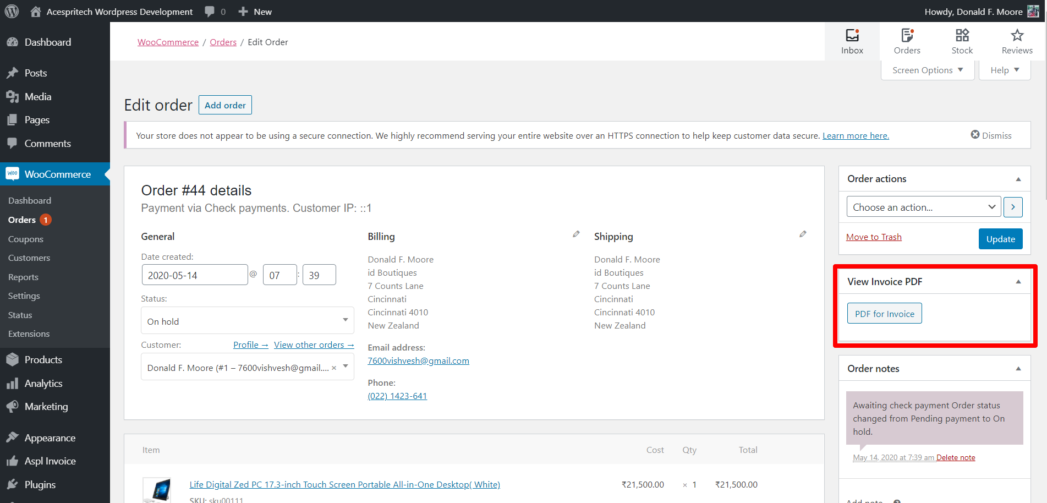The height and width of the screenshot is (503, 1047).
Task: Click the Aspl Invoice thumbs-up icon
Action: [x=12, y=461]
